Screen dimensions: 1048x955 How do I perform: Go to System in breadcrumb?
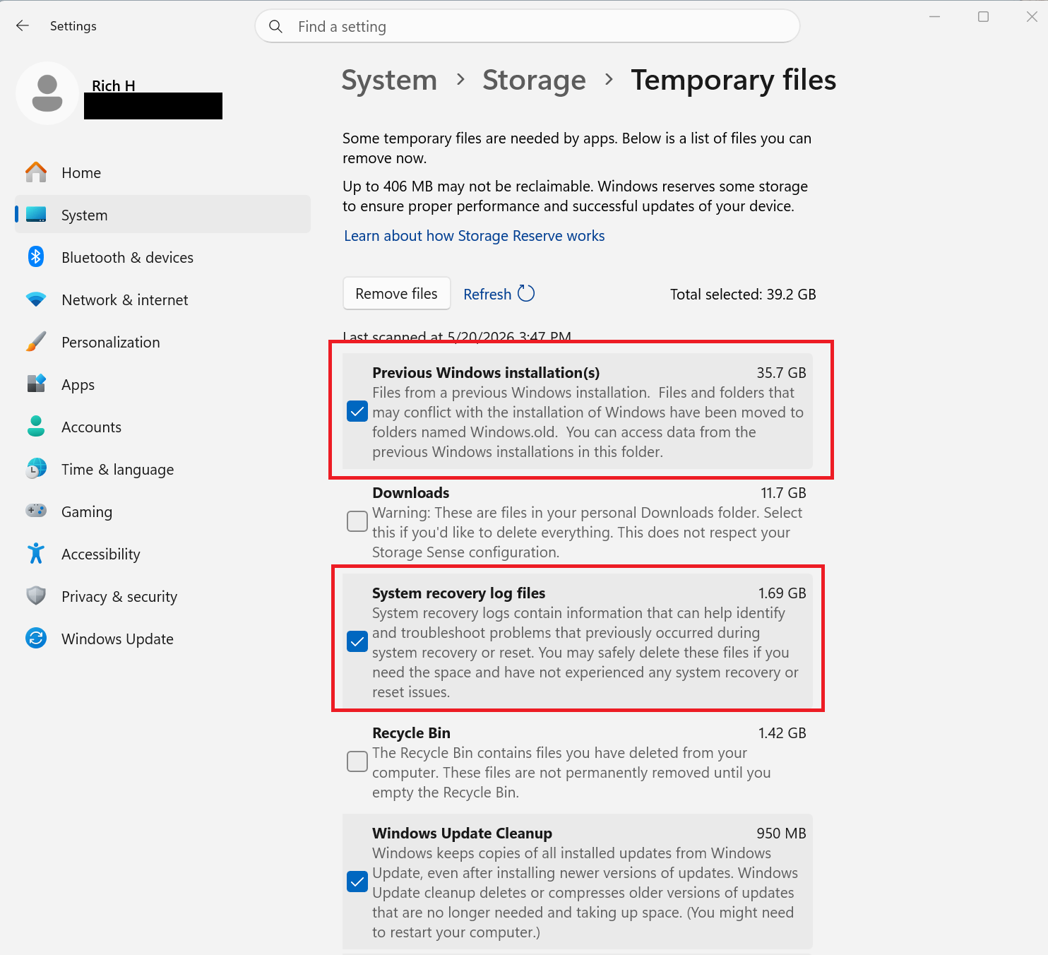coord(390,80)
